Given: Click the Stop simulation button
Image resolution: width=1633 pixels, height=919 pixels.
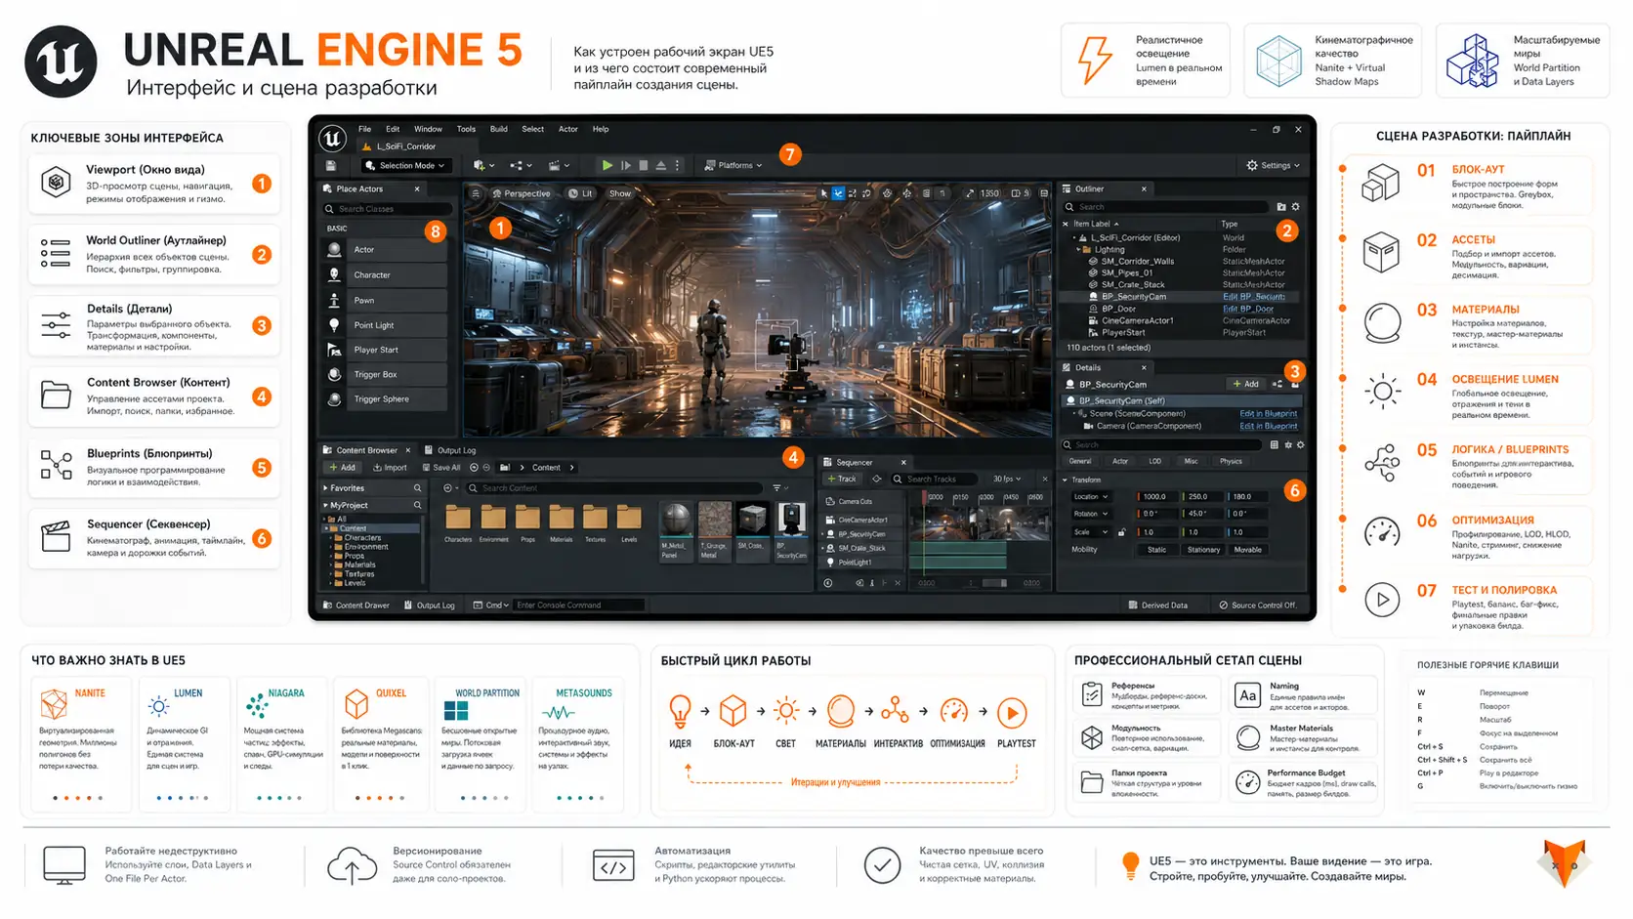Looking at the screenshot, I should pos(643,165).
